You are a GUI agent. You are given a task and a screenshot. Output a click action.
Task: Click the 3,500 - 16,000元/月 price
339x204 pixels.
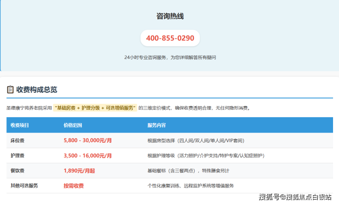[87, 156]
